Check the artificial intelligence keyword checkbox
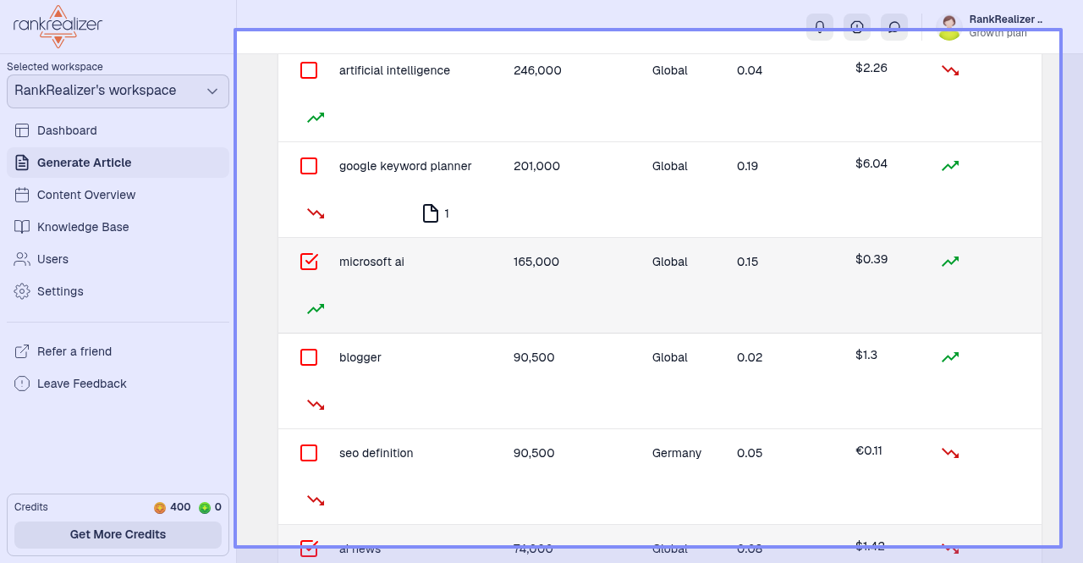Viewport: 1083px width, 563px height. coord(309,70)
